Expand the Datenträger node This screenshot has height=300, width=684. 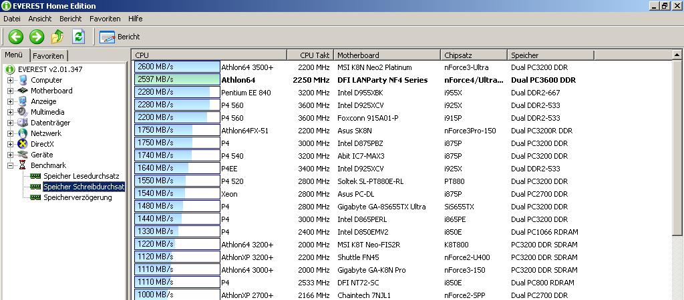tap(10, 123)
